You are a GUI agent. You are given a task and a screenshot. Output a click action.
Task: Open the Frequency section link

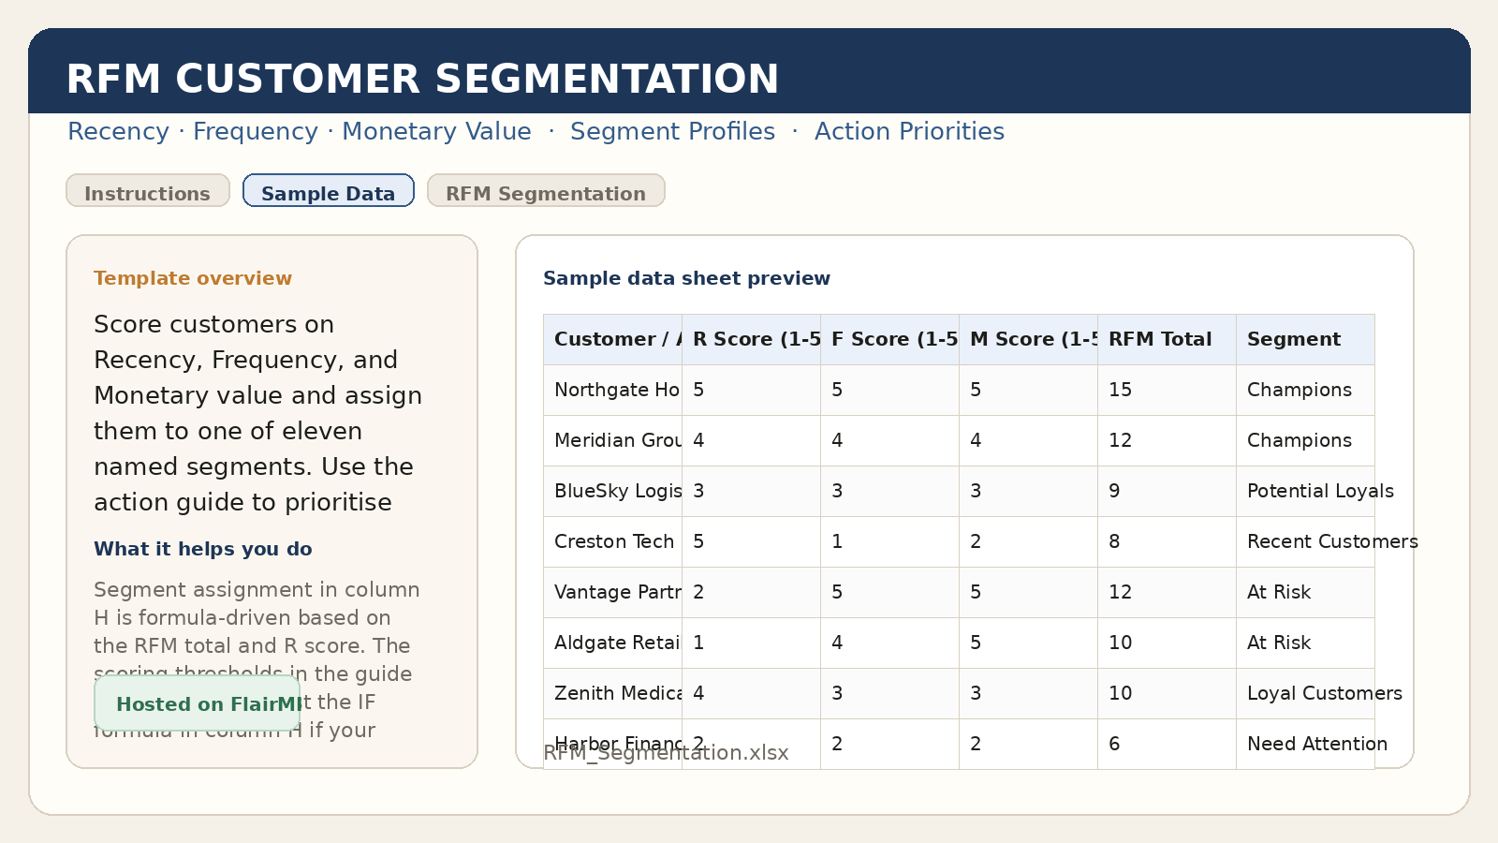tap(255, 131)
